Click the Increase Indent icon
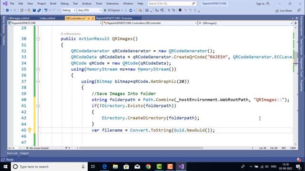 pos(162,10)
